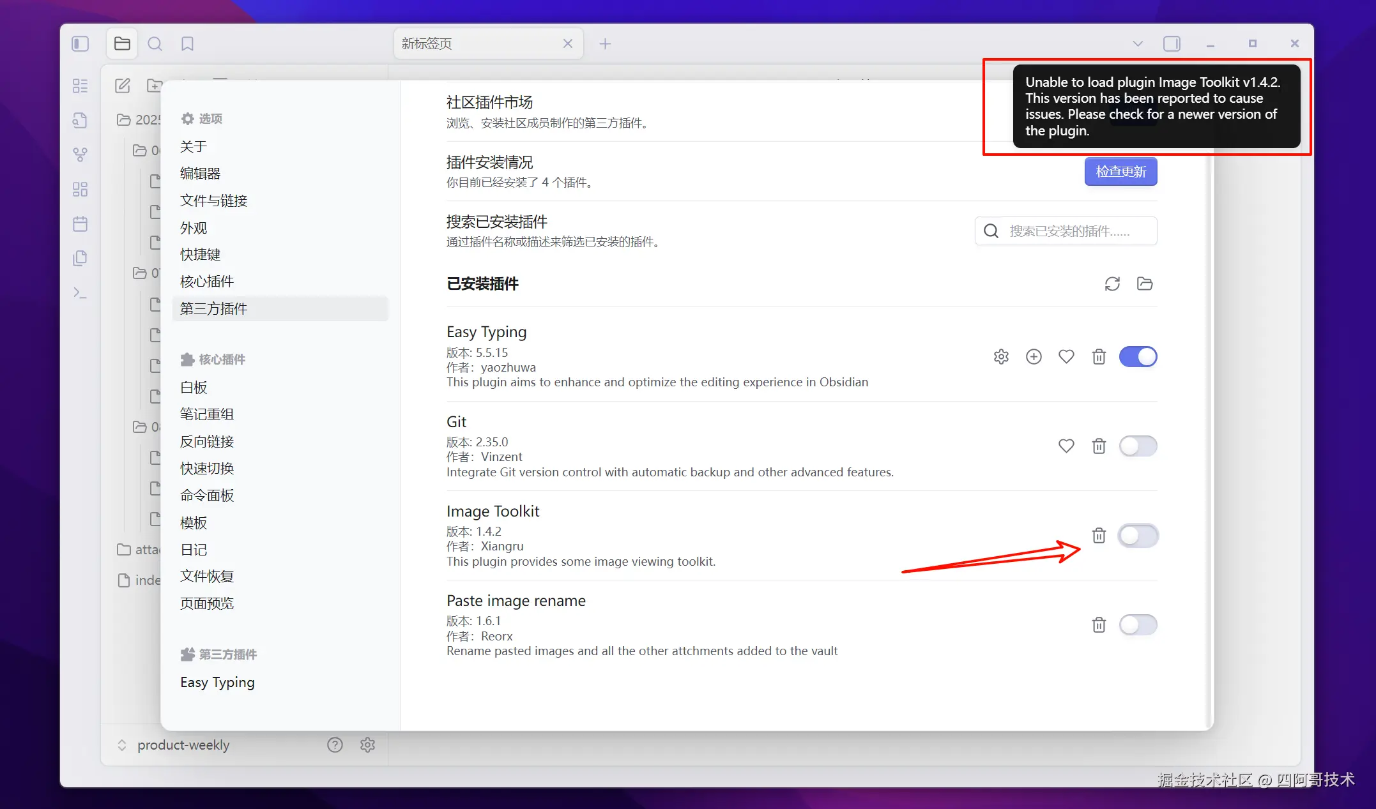This screenshot has width=1376, height=809.
Task: Open the bookmarks icon in the sidebar
Action: tap(187, 43)
